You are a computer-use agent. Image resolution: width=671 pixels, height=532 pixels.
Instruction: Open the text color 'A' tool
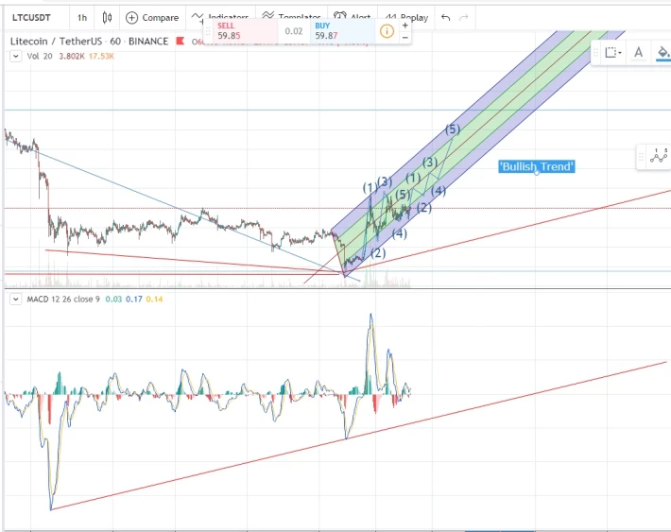tap(639, 53)
